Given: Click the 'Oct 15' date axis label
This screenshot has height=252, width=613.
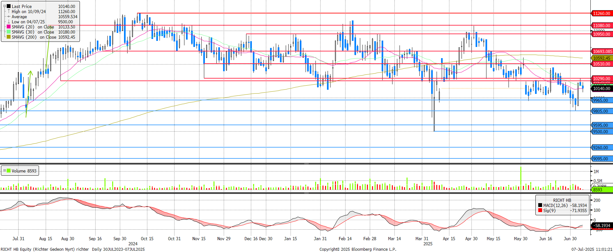Looking at the screenshot, I should (x=147, y=239).
